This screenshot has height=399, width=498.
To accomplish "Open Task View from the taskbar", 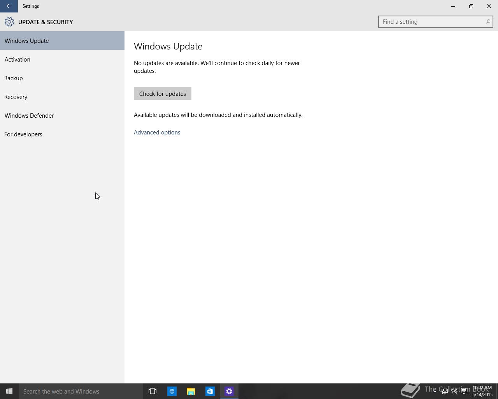I will tap(153, 391).
